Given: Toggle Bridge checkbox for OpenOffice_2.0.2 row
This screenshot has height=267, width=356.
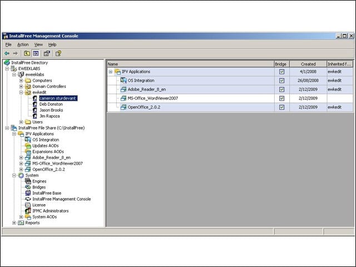Looking at the screenshot, I should pos(282,107).
